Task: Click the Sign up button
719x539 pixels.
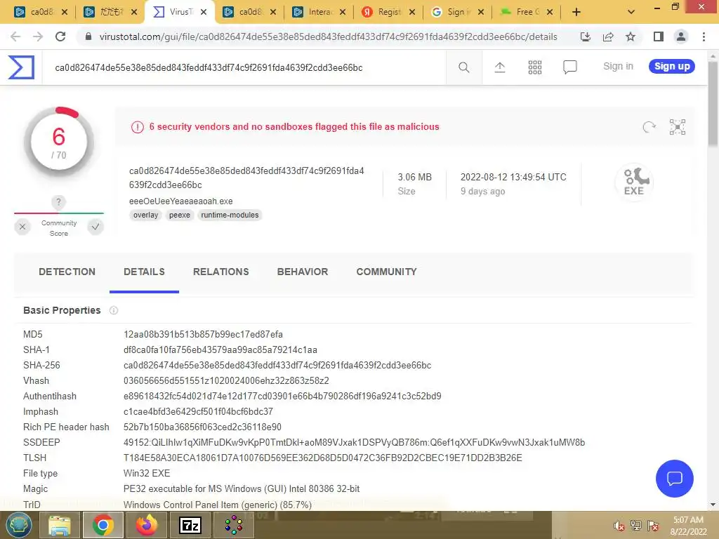Action: (672, 67)
